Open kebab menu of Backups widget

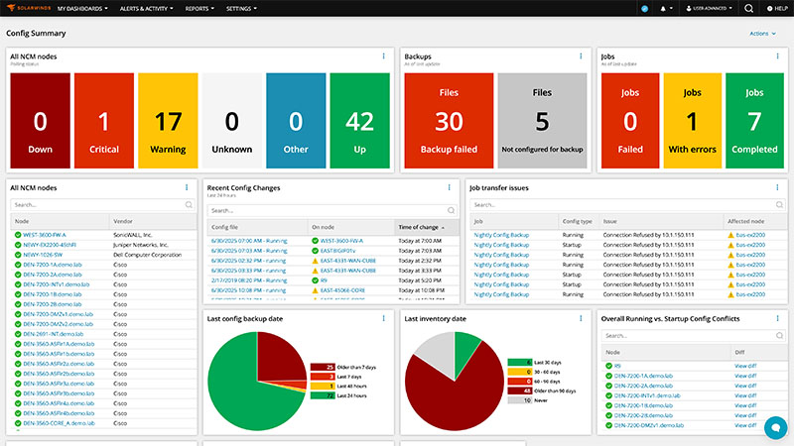581,56
